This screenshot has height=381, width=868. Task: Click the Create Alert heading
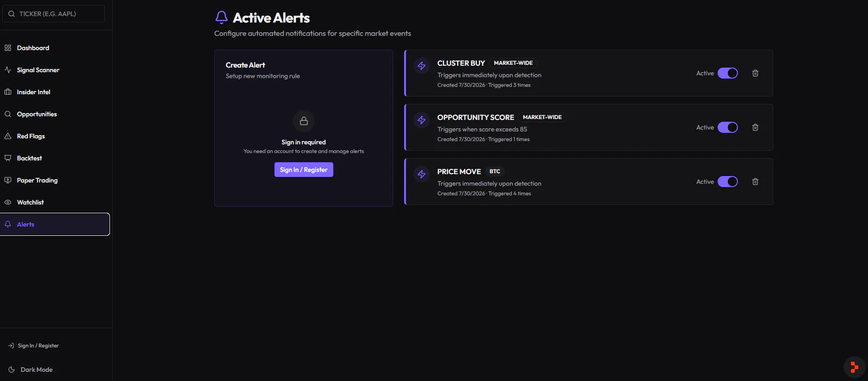[246, 65]
